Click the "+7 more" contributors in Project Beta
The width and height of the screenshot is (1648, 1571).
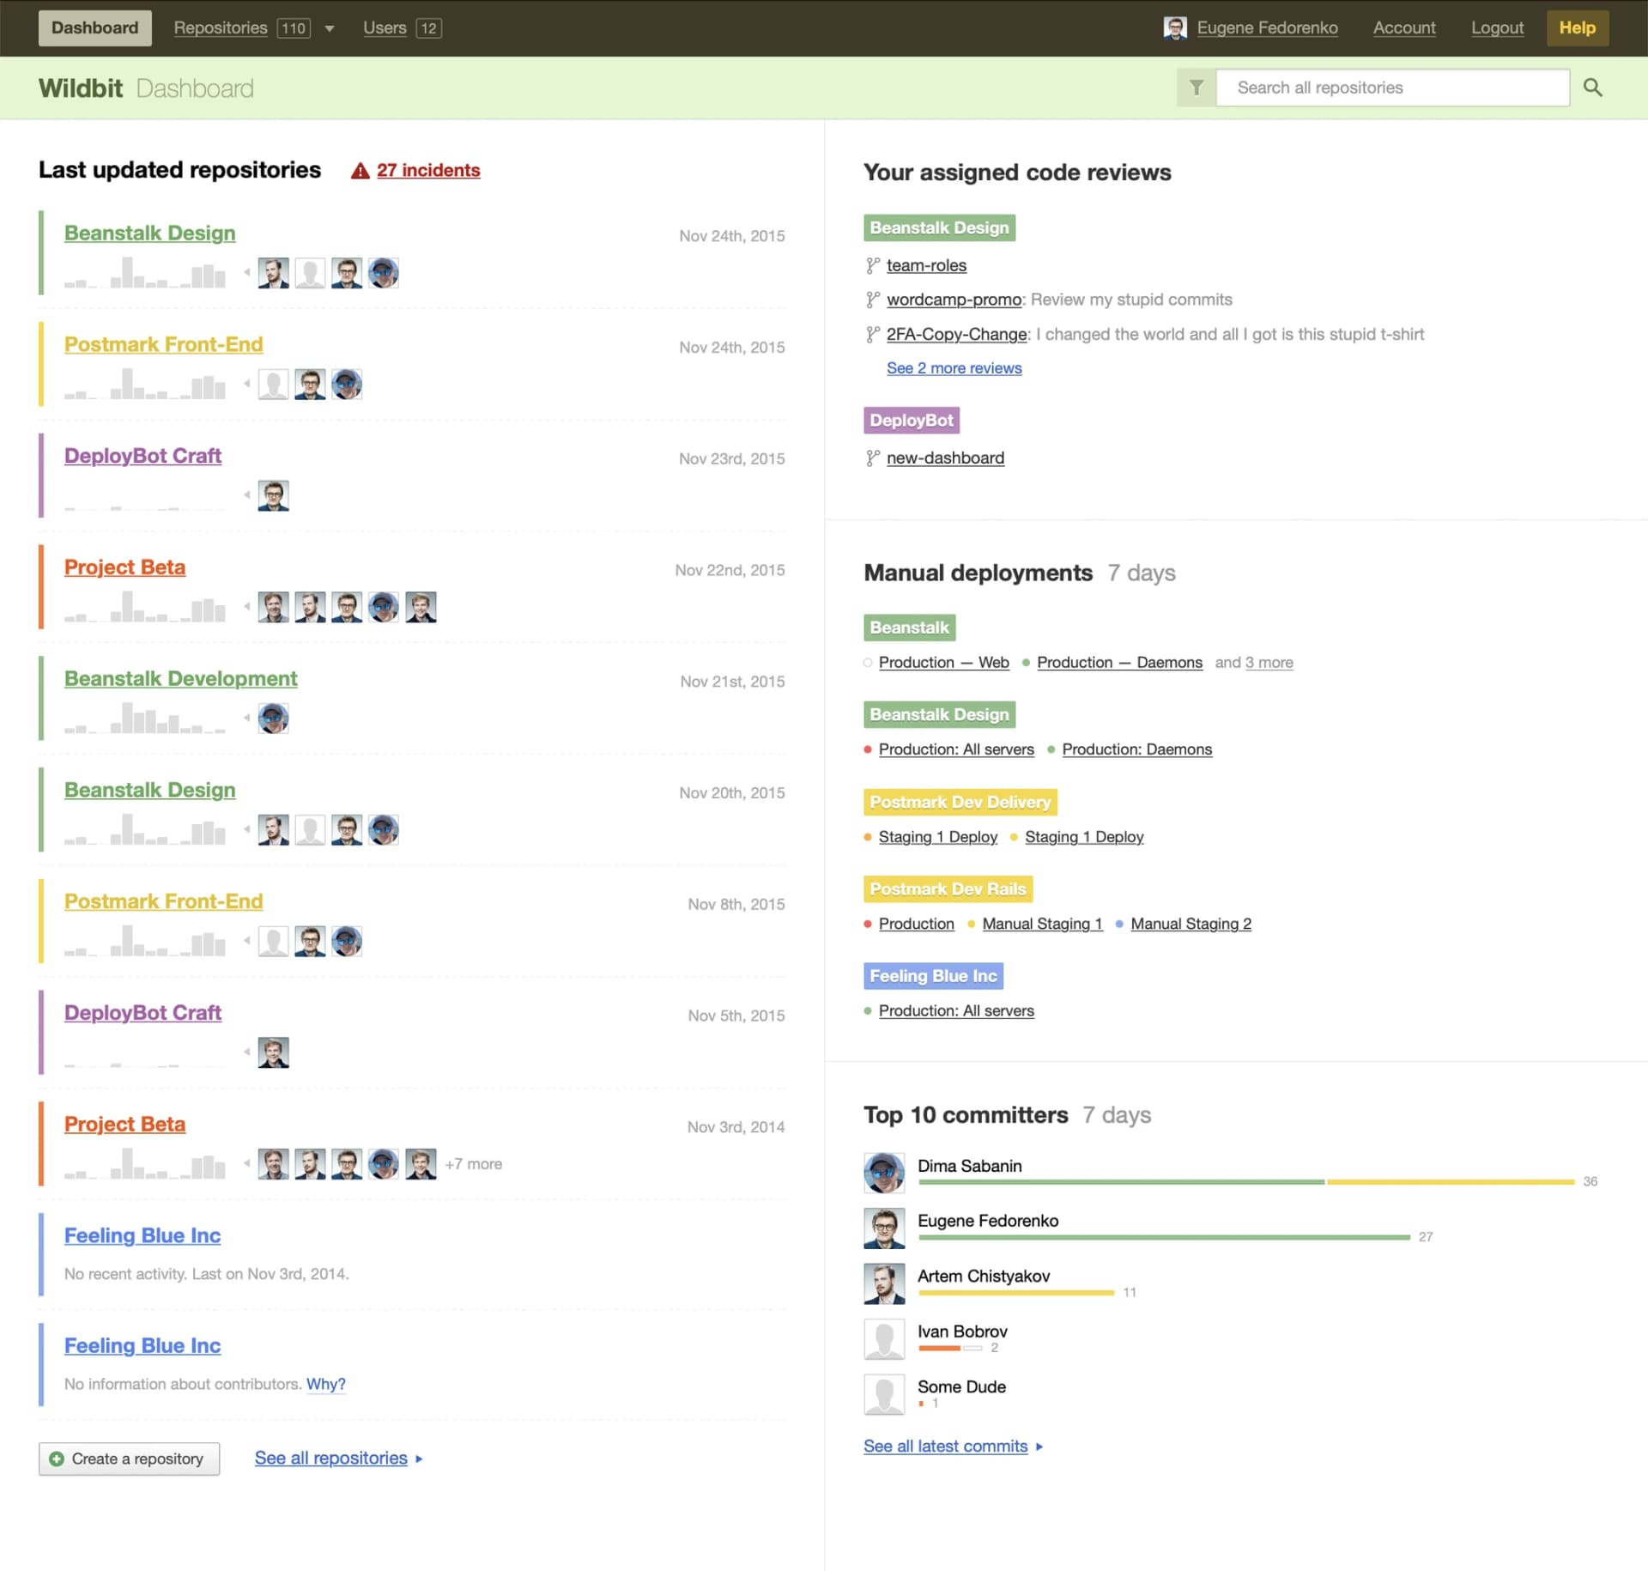[474, 1164]
